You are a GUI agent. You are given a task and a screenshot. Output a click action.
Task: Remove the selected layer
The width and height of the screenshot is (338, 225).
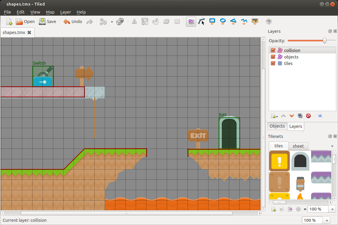coord(308,116)
